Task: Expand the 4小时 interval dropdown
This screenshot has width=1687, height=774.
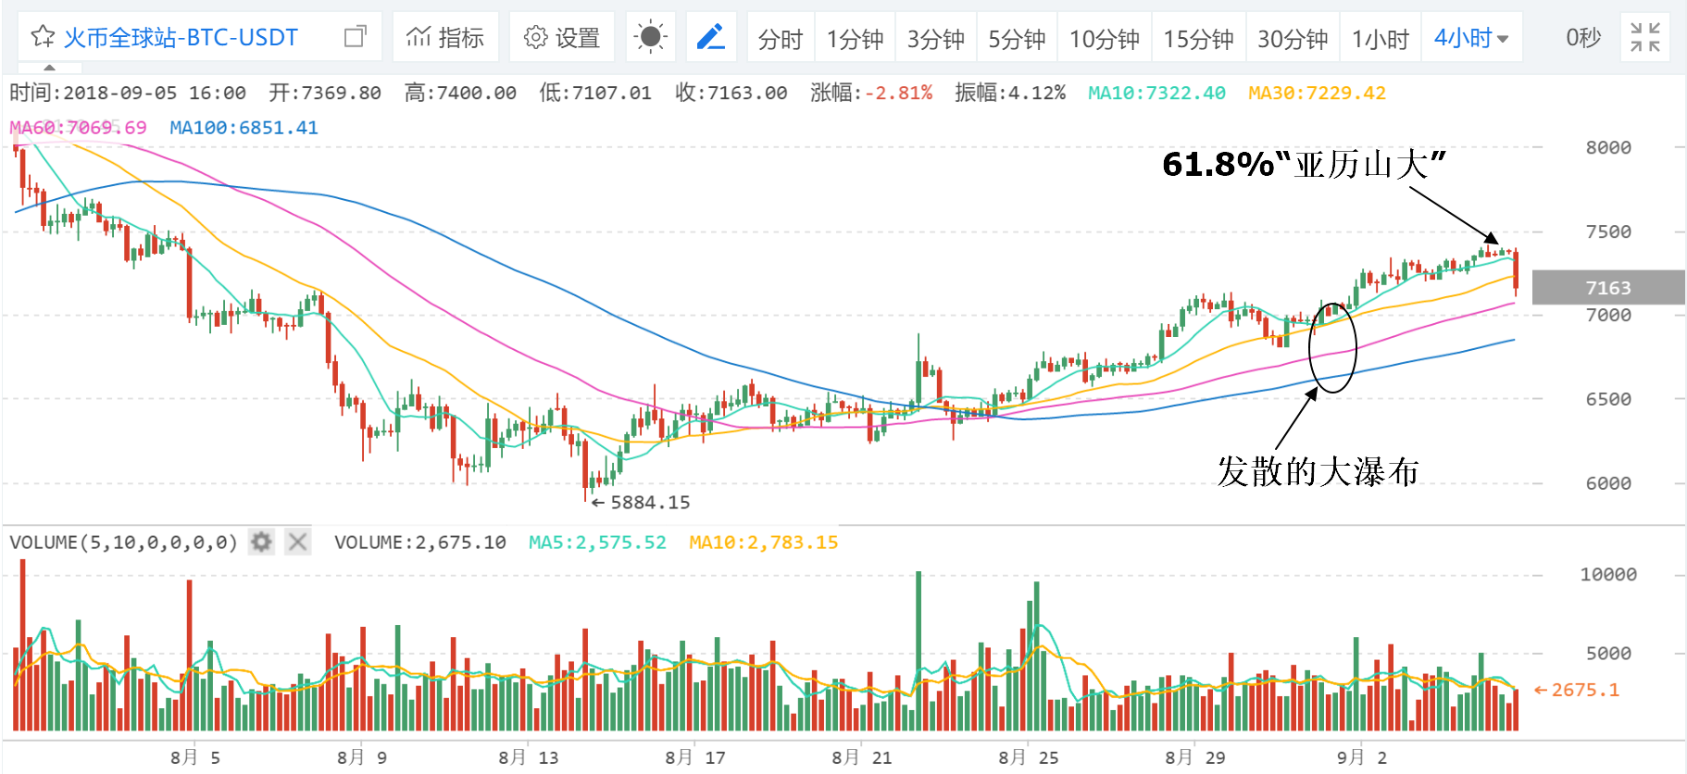Action: pyautogui.click(x=1471, y=38)
